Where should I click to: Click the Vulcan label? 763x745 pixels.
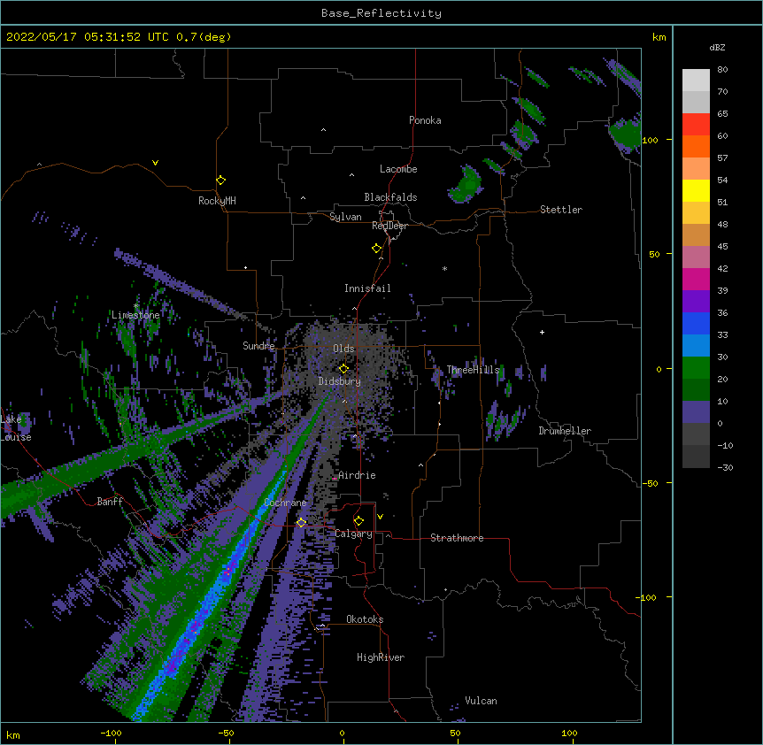coord(481,701)
